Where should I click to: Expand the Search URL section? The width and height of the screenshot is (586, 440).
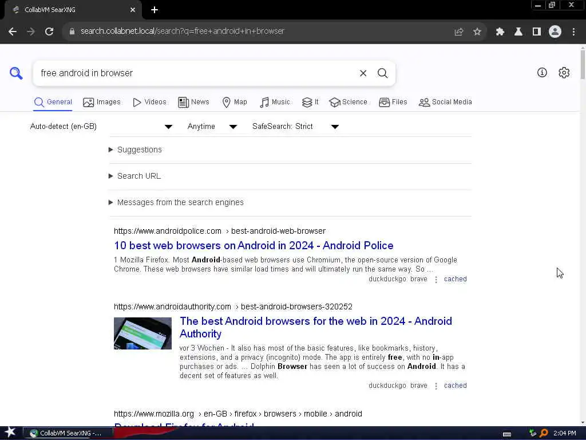click(134, 176)
